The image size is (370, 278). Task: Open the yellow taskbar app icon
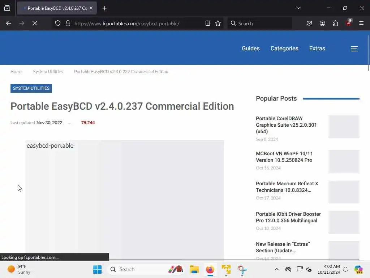pos(226,269)
